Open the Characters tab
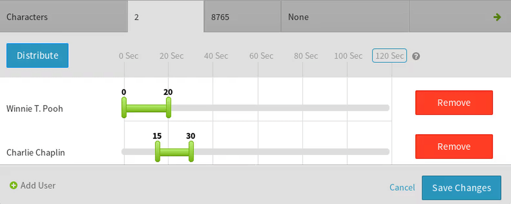 point(64,17)
